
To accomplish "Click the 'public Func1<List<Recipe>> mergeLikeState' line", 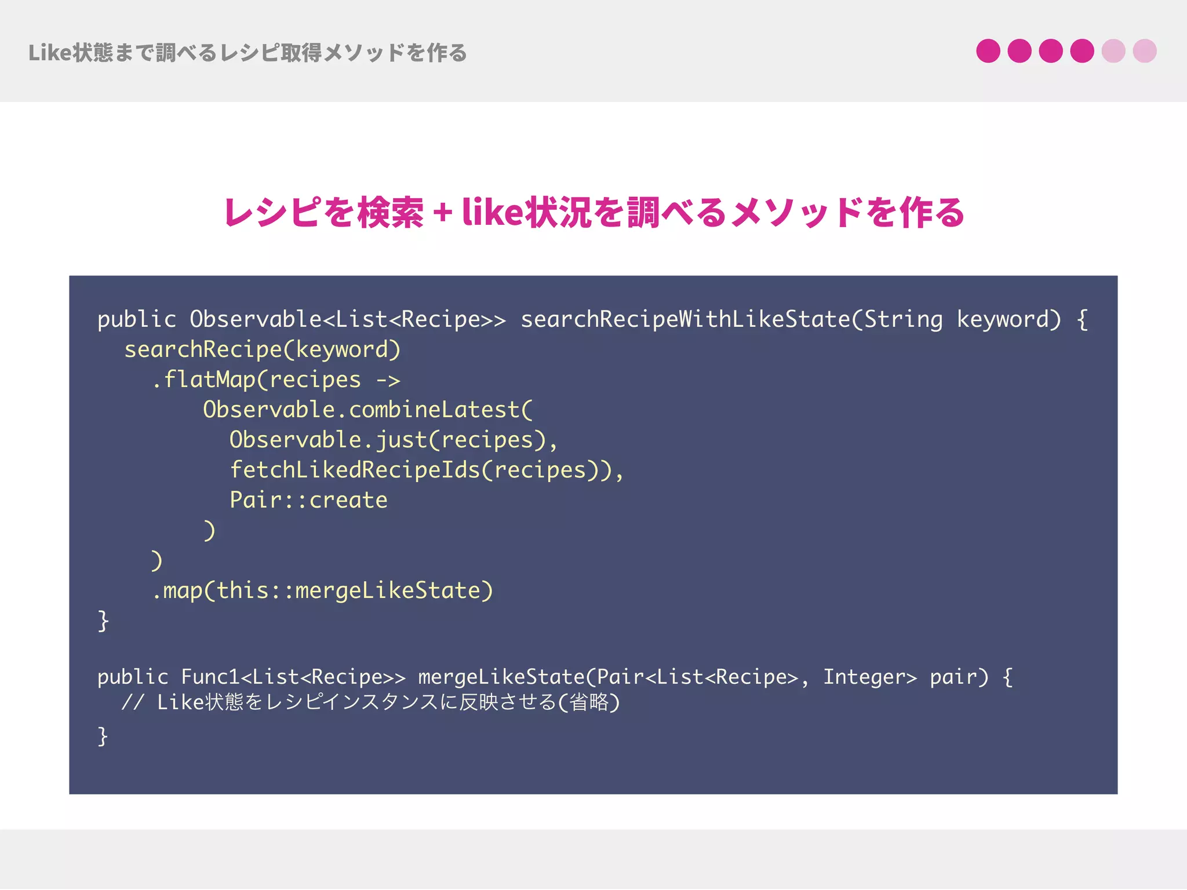I will 555,677.
